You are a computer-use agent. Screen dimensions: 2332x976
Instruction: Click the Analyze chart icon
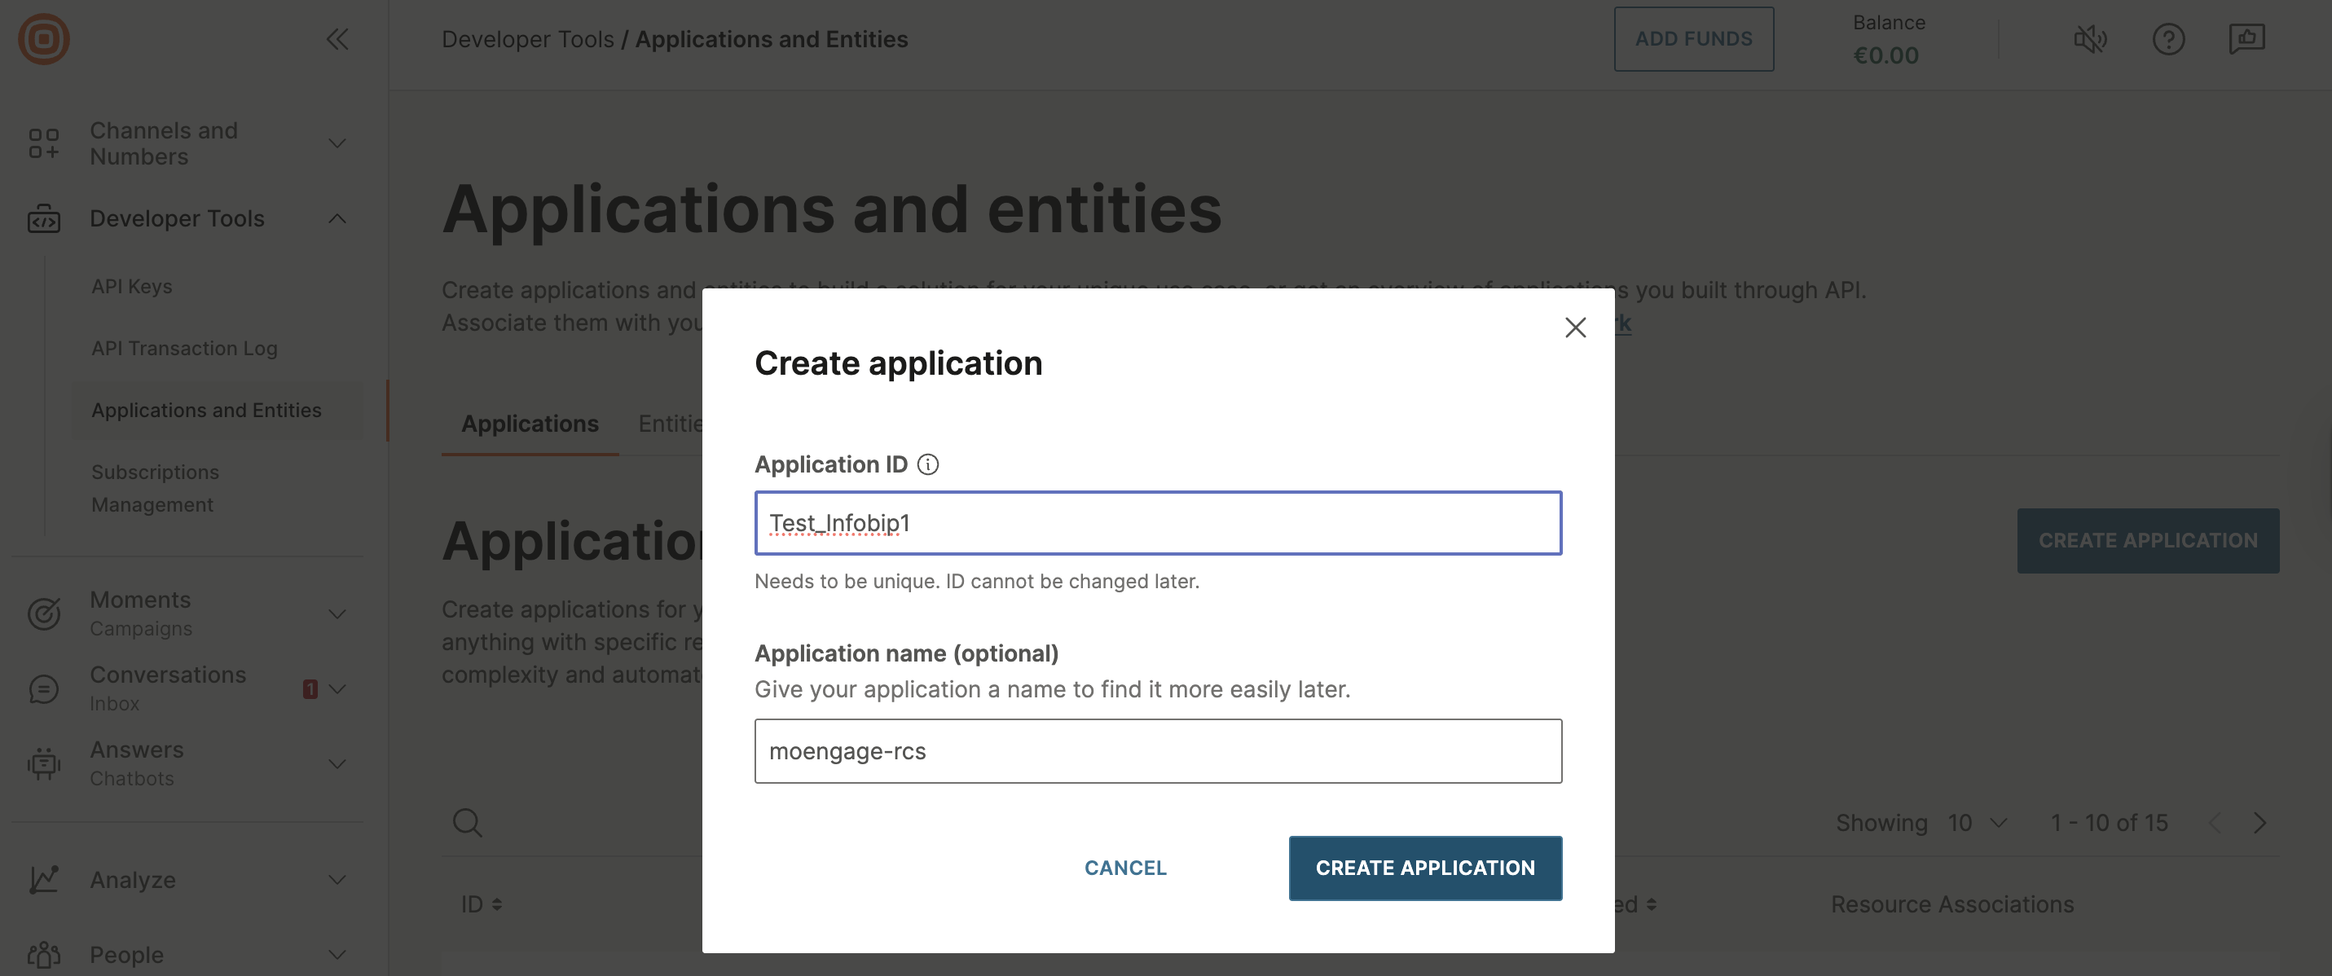point(43,879)
